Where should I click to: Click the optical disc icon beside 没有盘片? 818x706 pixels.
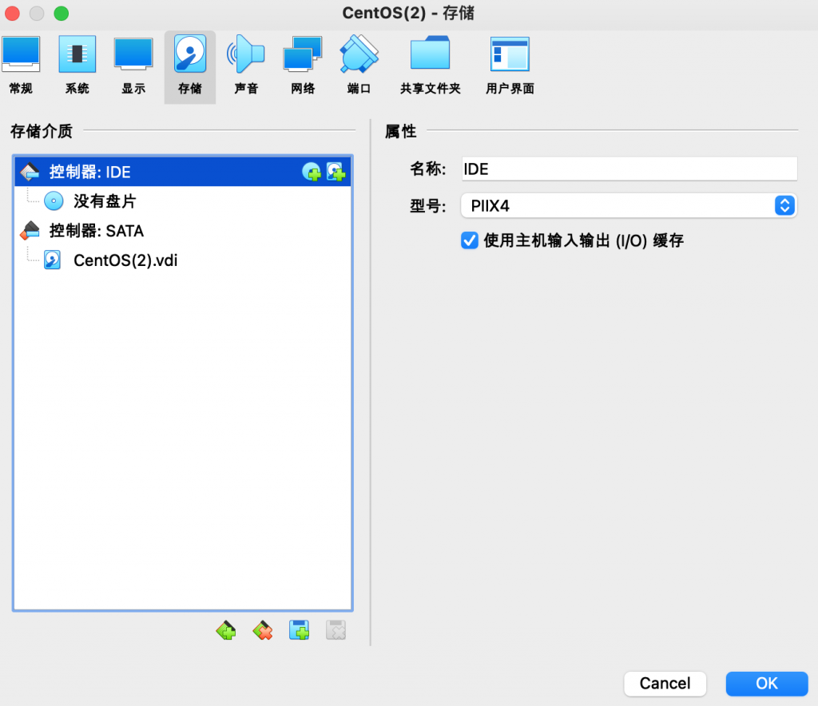coord(54,200)
